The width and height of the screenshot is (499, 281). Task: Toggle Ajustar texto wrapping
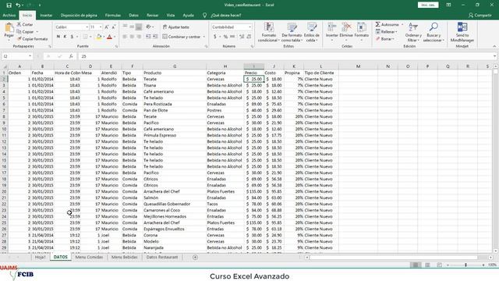[175, 27]
